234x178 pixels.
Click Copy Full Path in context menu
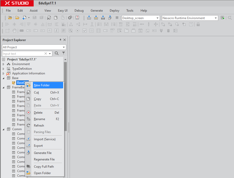44,167
